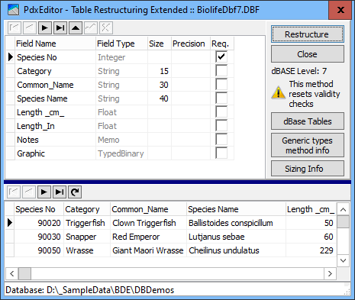The height and width of the screenshot is (300, 355).
Task: Cancel edit with X in field navigator
Action: click(106, 28)
